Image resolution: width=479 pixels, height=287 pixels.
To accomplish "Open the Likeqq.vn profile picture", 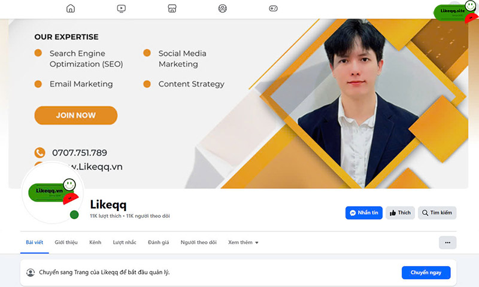I will [53, 193].
